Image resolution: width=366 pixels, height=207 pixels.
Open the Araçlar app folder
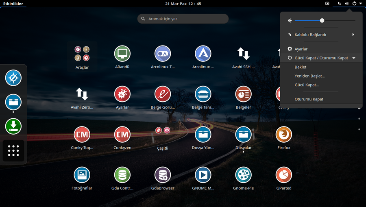click(82, 54)
